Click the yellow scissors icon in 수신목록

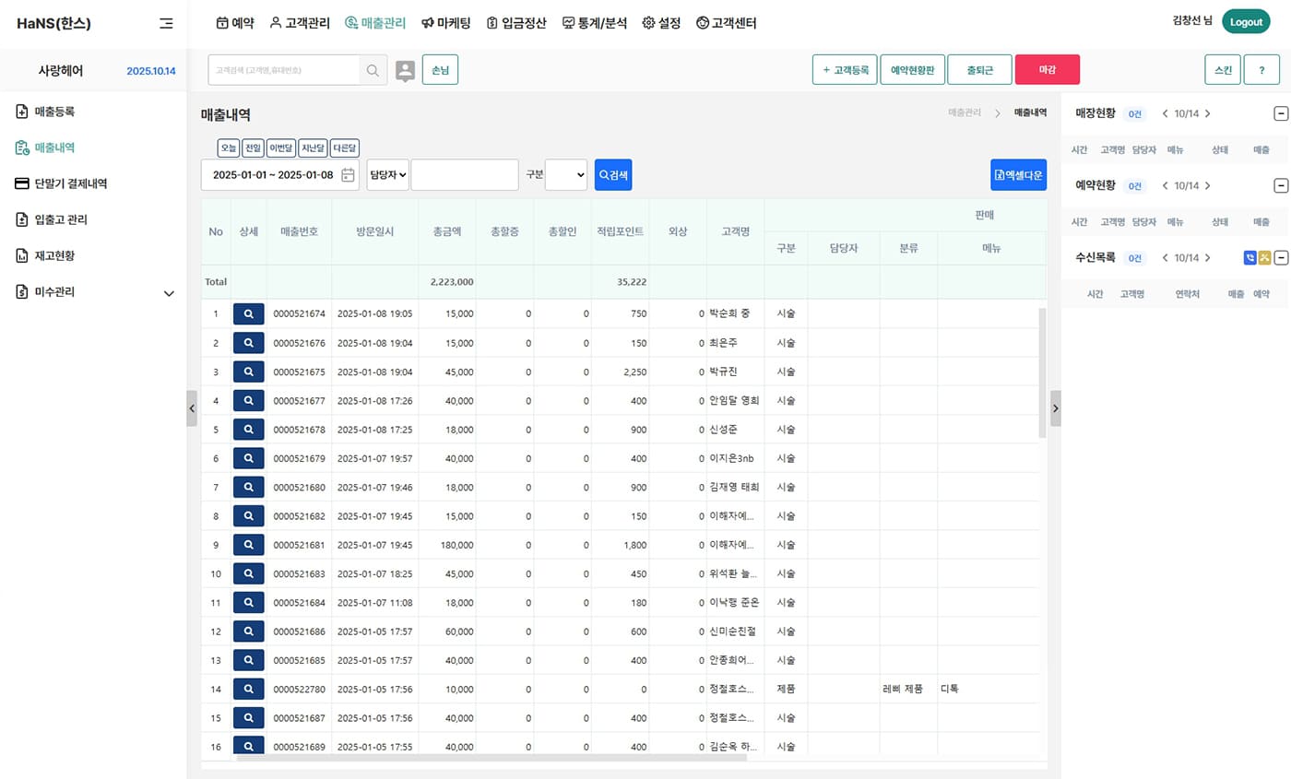pyautogui.click(x=1264, y=258)
